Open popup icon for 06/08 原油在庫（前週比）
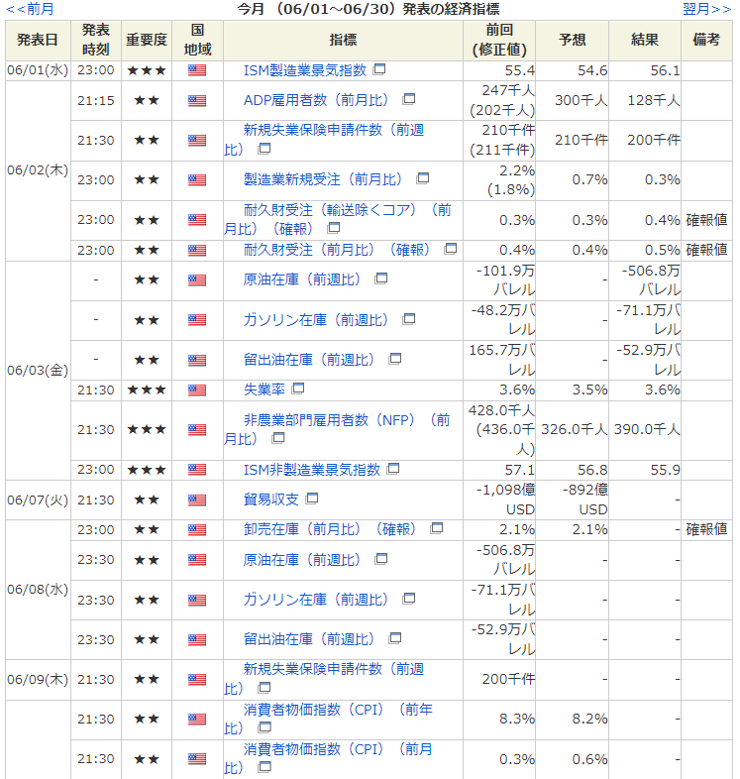This screenshot has height=779, width=740. pos(381,559)
